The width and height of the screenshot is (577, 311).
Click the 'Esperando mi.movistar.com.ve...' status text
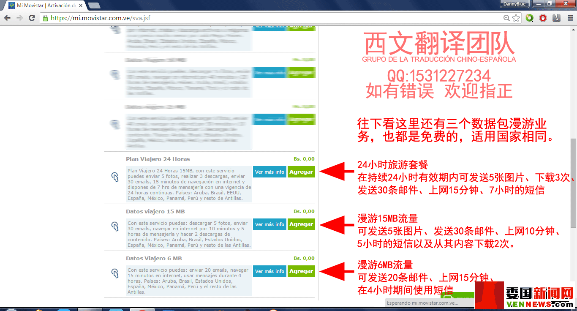pos(422,303)
